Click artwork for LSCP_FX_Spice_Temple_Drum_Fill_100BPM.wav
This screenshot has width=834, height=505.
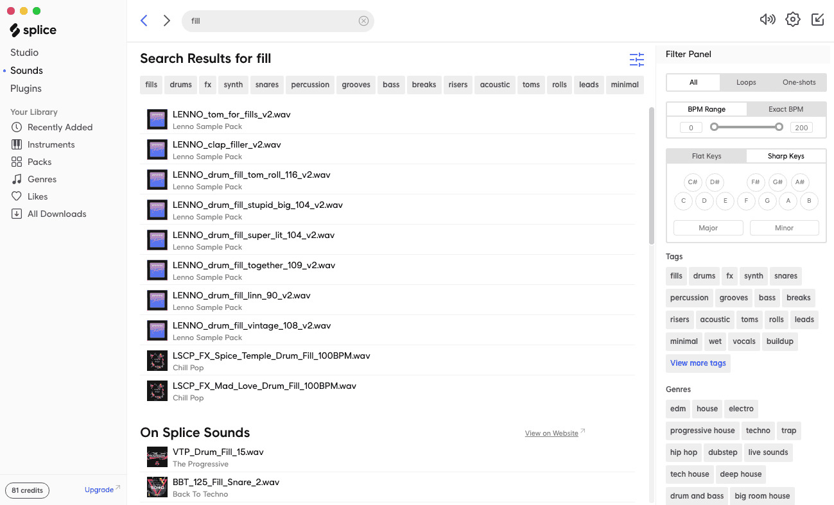click(157, 361)
